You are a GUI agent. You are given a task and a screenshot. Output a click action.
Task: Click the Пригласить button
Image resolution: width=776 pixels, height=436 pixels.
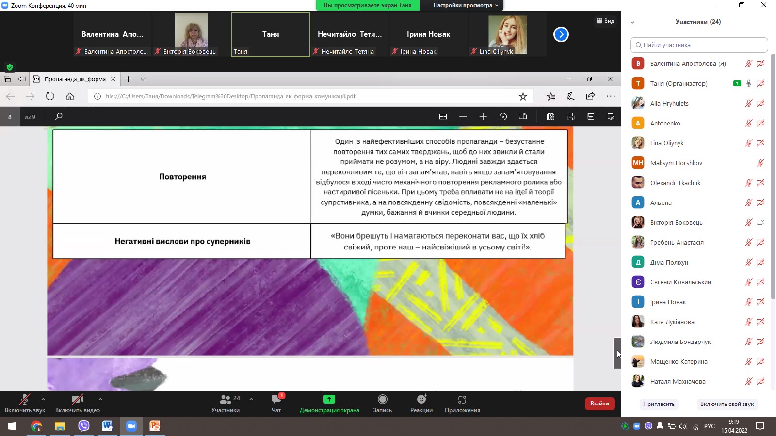(659, 404)
